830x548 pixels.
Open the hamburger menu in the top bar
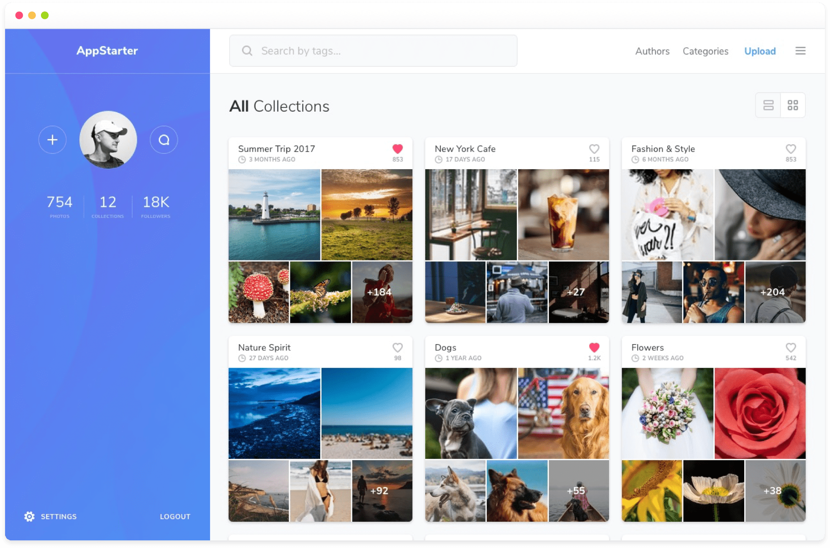pyautogui.click(x=800, y=50)
